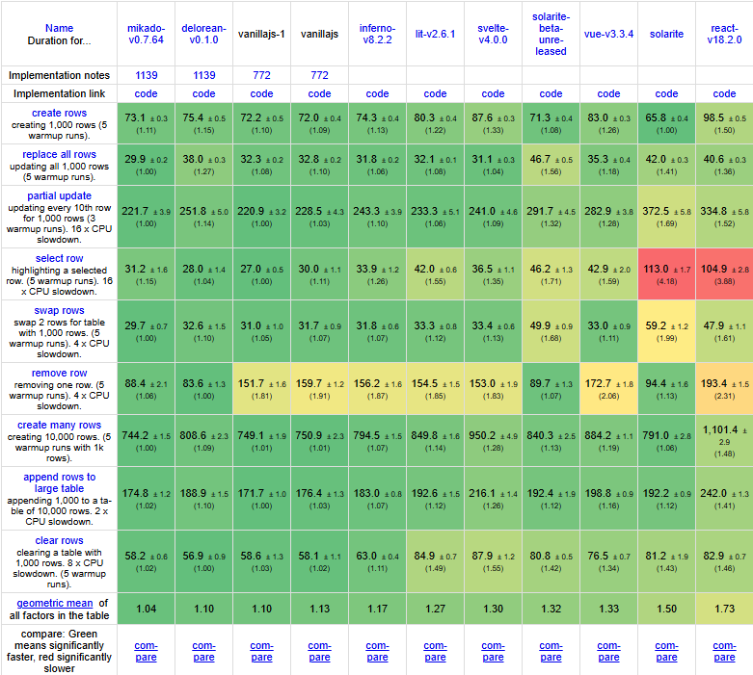Open the compare link for vanillajs-1
The width and height of the screenshot is (753, 675).
(261, 652)
